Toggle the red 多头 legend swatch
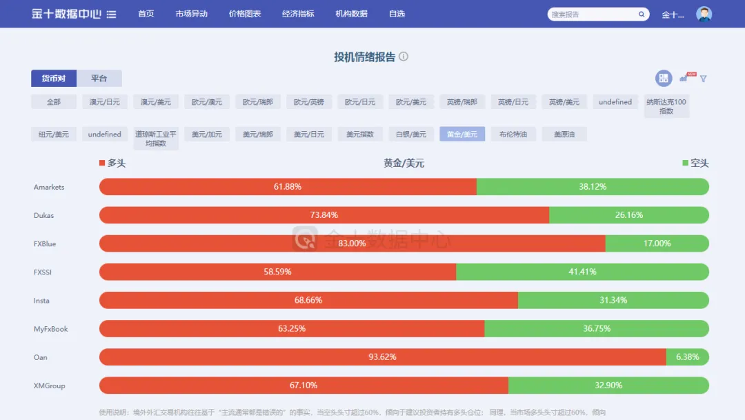This screenshot has height=420, width=745. (x=101, y=163)
